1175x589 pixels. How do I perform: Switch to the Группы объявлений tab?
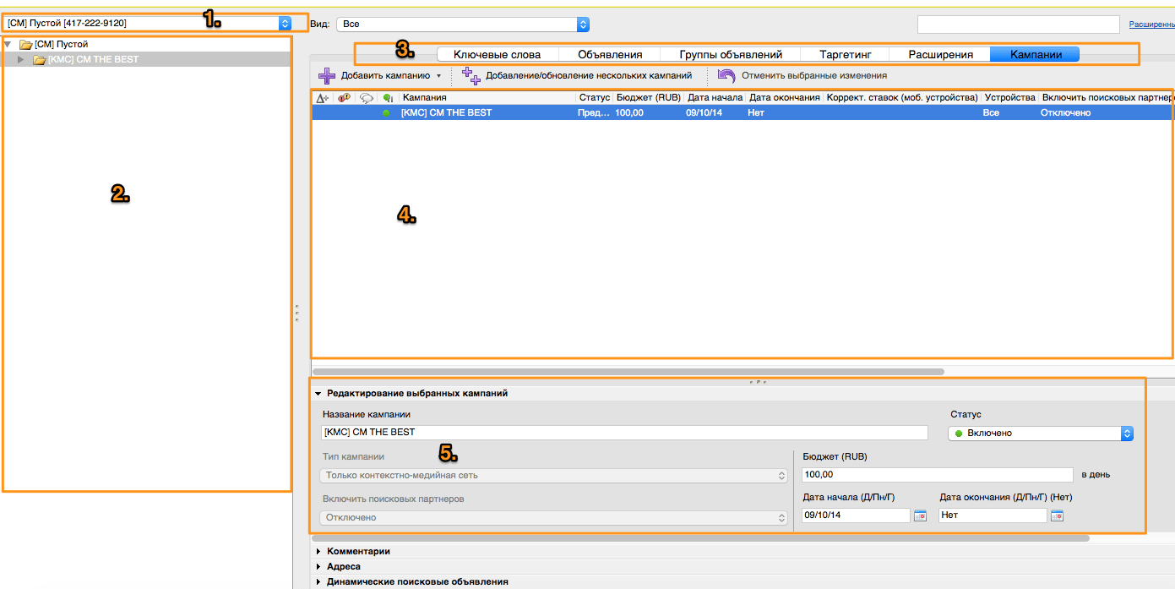731,54
